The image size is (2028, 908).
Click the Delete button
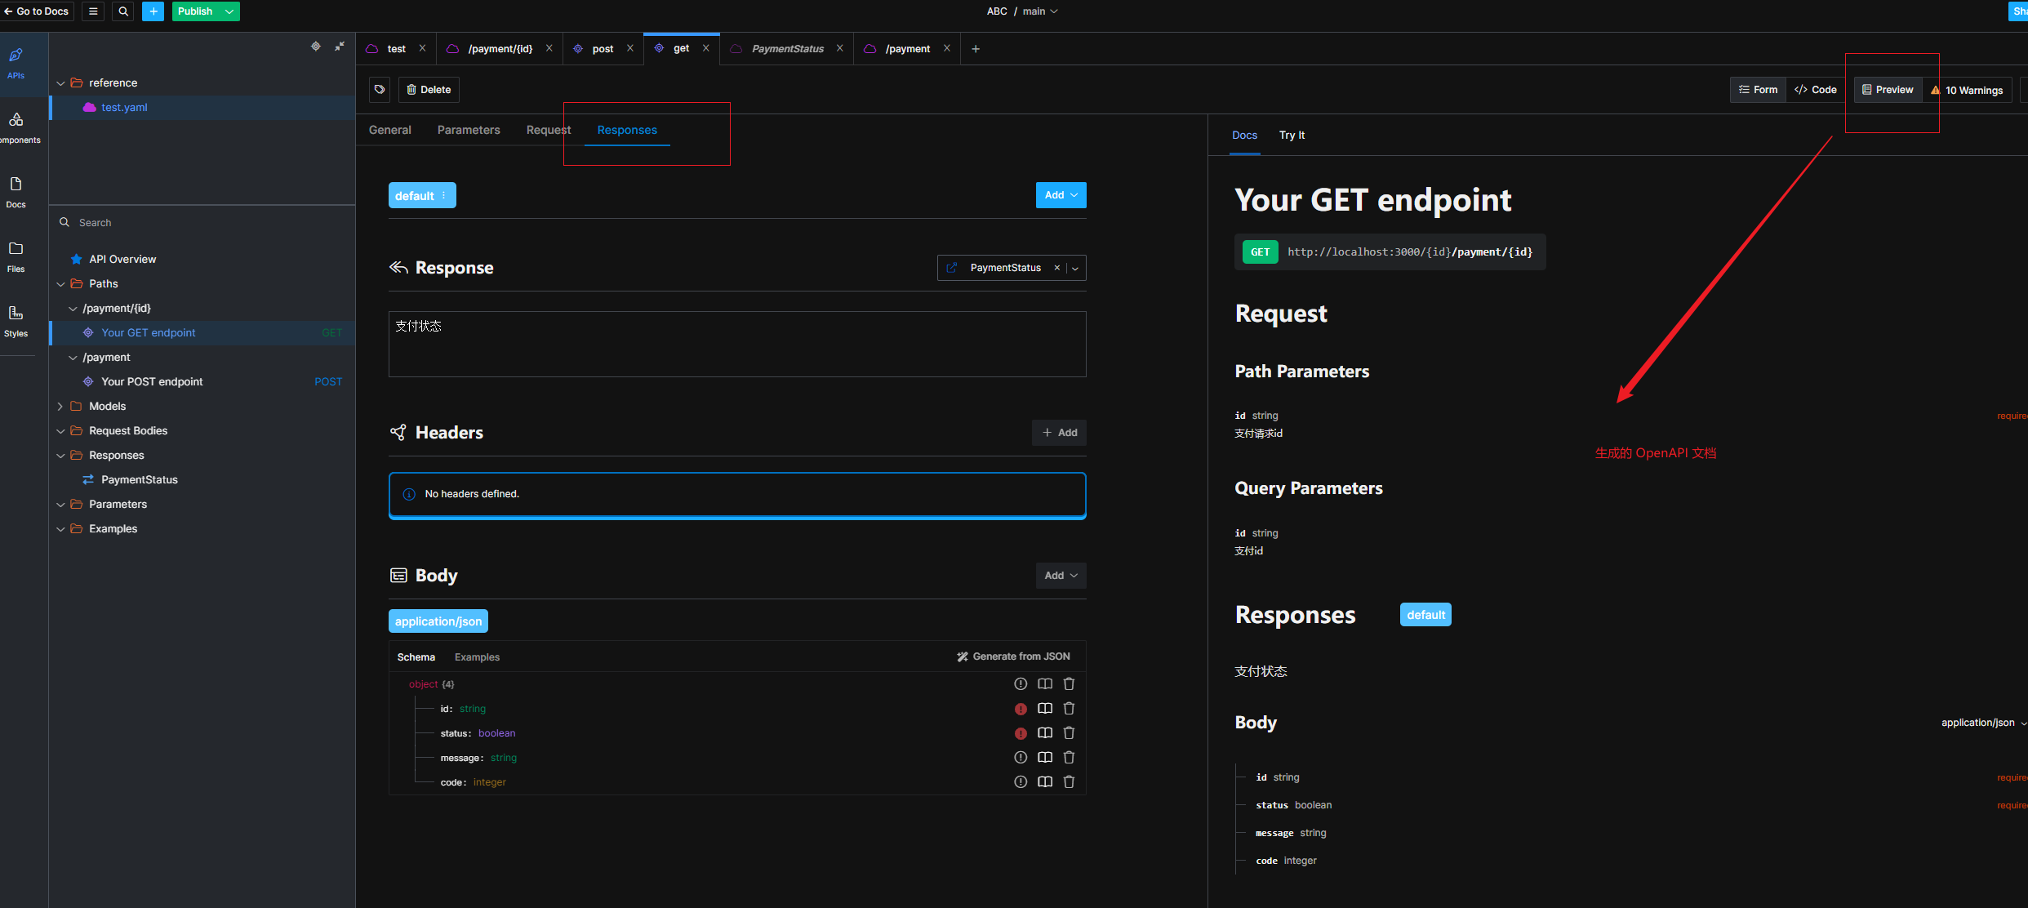[429, 90]
